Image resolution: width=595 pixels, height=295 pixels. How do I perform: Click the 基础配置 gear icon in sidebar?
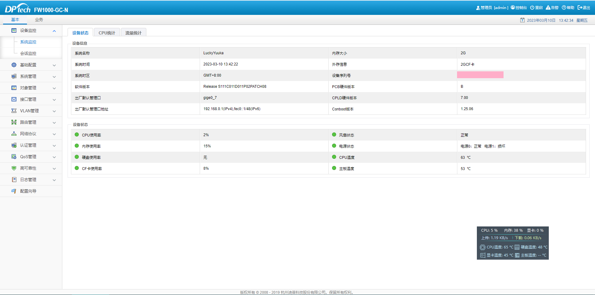14,65
